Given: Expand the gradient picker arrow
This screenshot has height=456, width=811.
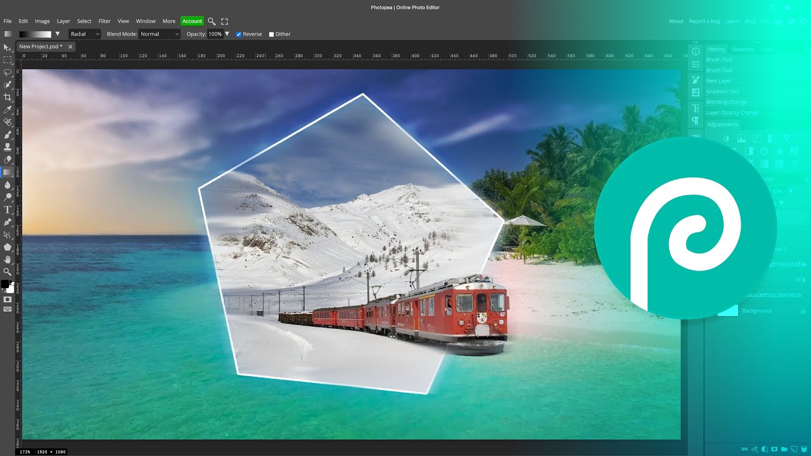Looking at the screenshot, I should (x=58, y=34).
